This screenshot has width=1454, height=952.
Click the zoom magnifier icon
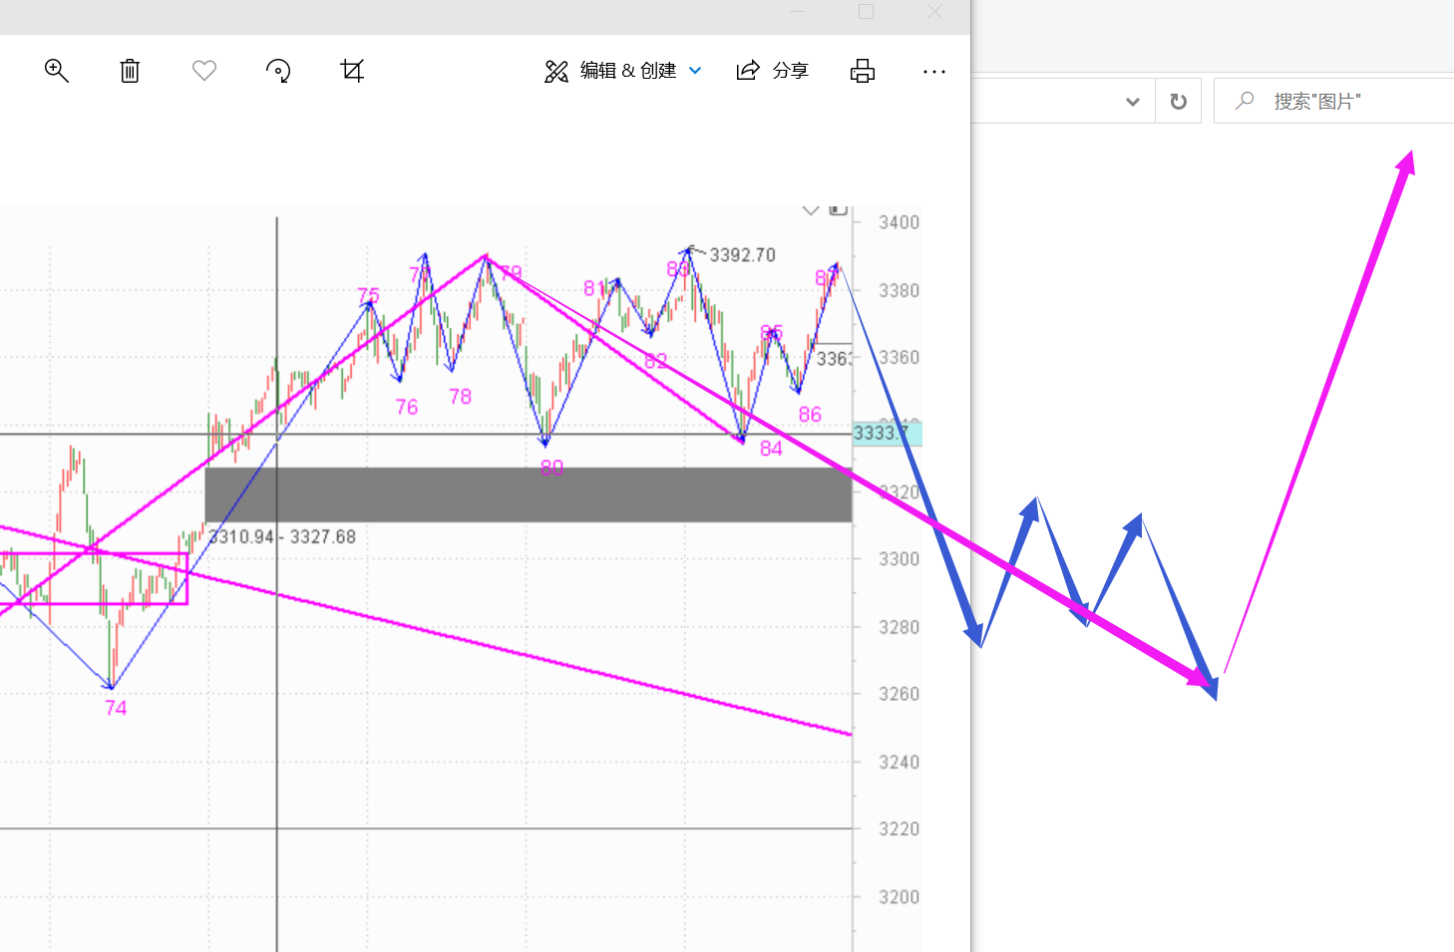[x=57, y=71]
